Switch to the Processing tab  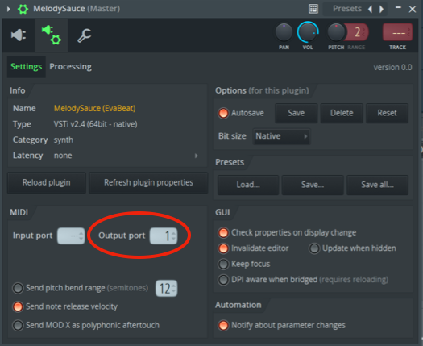coord(70,66)
